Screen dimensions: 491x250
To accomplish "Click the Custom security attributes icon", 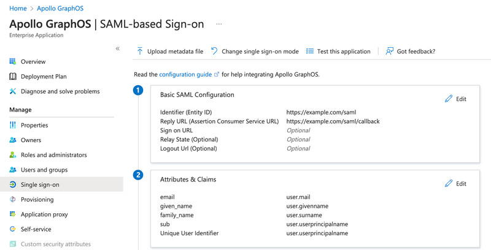I will pos(12,244).
